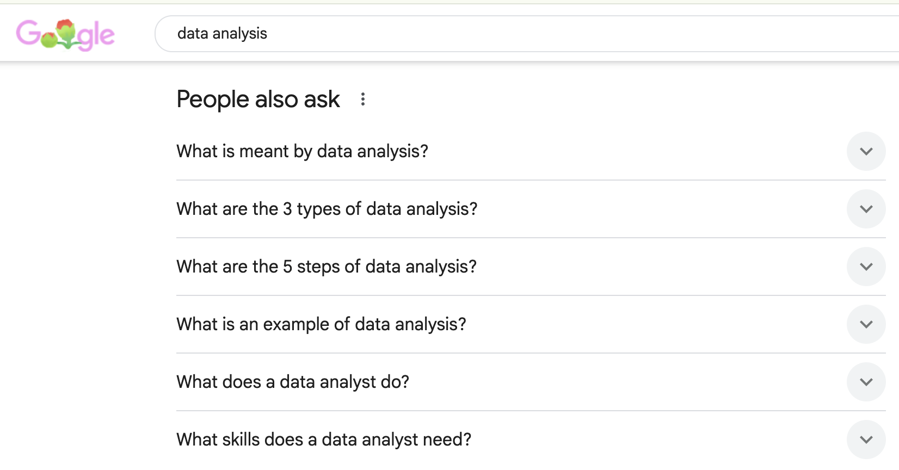
Task: Expand chevron for 'What does a data analyst do?'
Action: click(866, 382)
